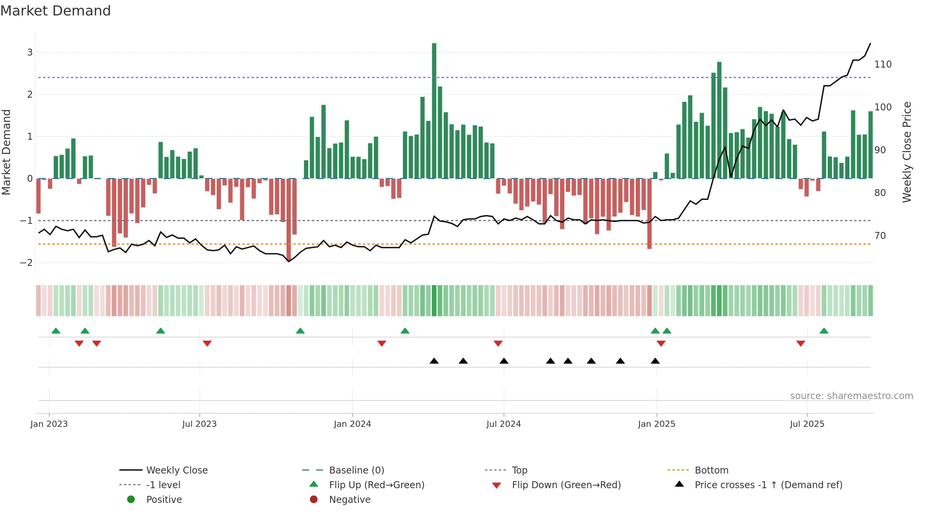Click the green Flip Up legend triangle

(x=314, y=484)
